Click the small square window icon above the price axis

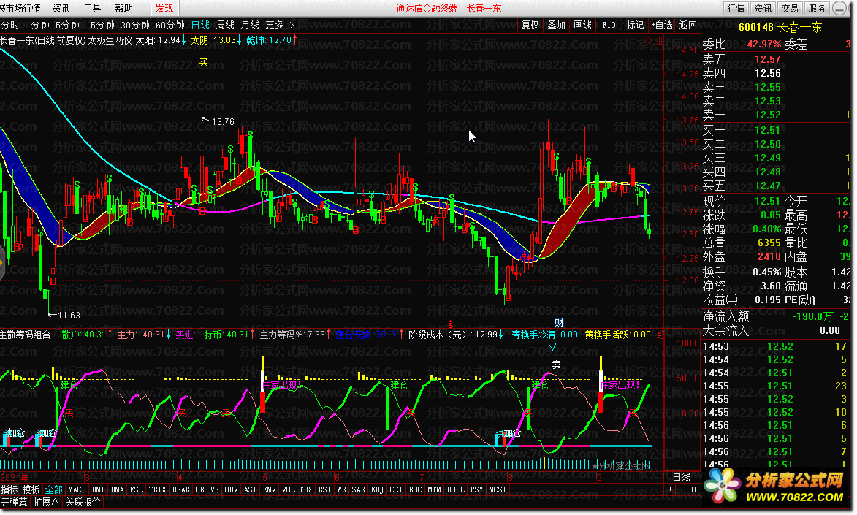(658, 40)
